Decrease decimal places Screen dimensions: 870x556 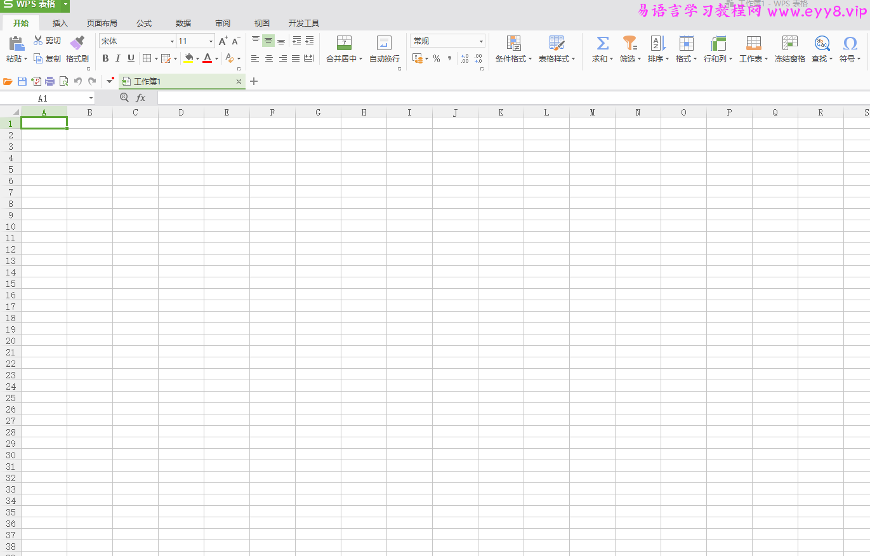478,58
